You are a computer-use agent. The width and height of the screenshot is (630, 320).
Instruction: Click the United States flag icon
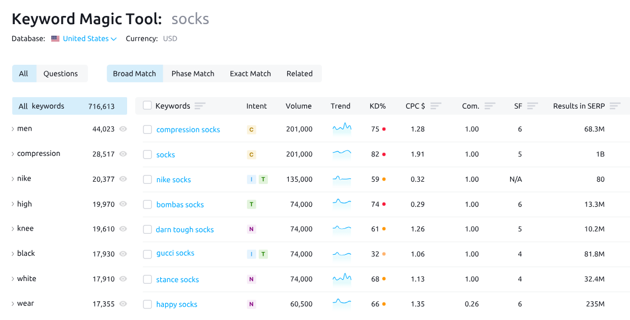(x=55, y=39)
